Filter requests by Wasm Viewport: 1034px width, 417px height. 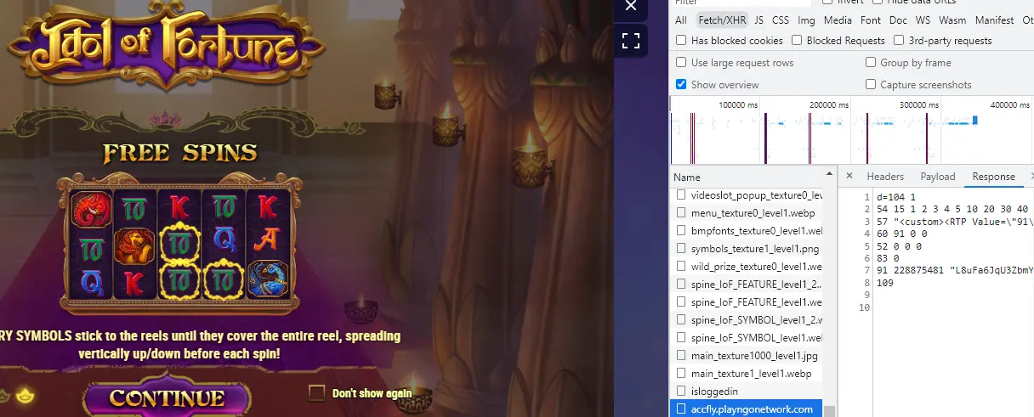pyautogui.click(x=952, y=20)
